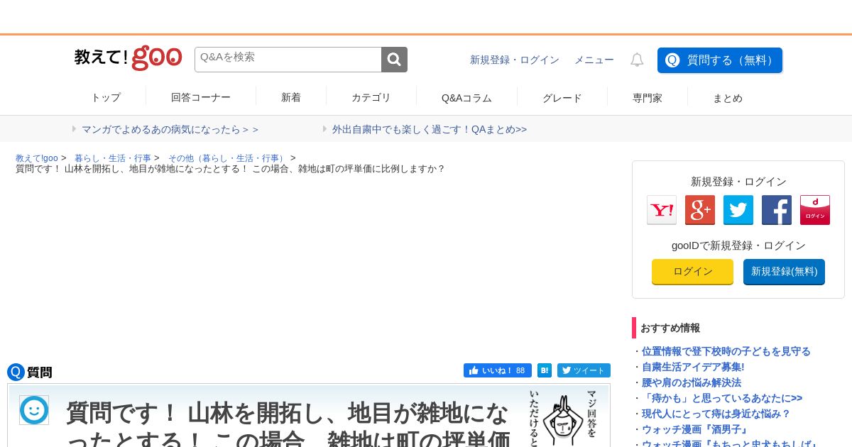Click 質問する（無料）button

tap(720, 60)
